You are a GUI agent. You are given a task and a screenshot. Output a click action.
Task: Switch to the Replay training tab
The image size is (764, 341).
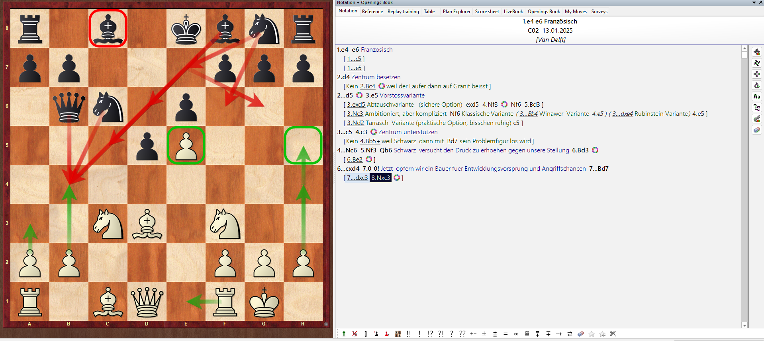pos(403,12)
